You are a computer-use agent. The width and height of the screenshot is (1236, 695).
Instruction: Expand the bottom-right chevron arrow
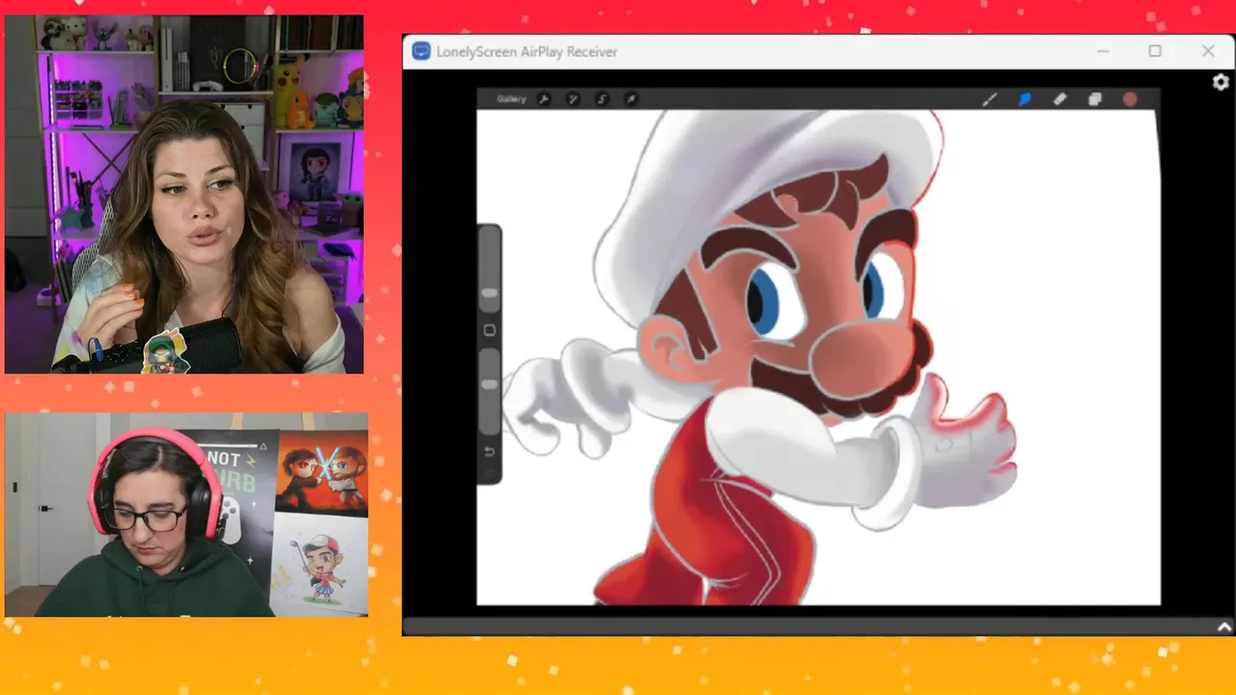tap(1224, 627)
